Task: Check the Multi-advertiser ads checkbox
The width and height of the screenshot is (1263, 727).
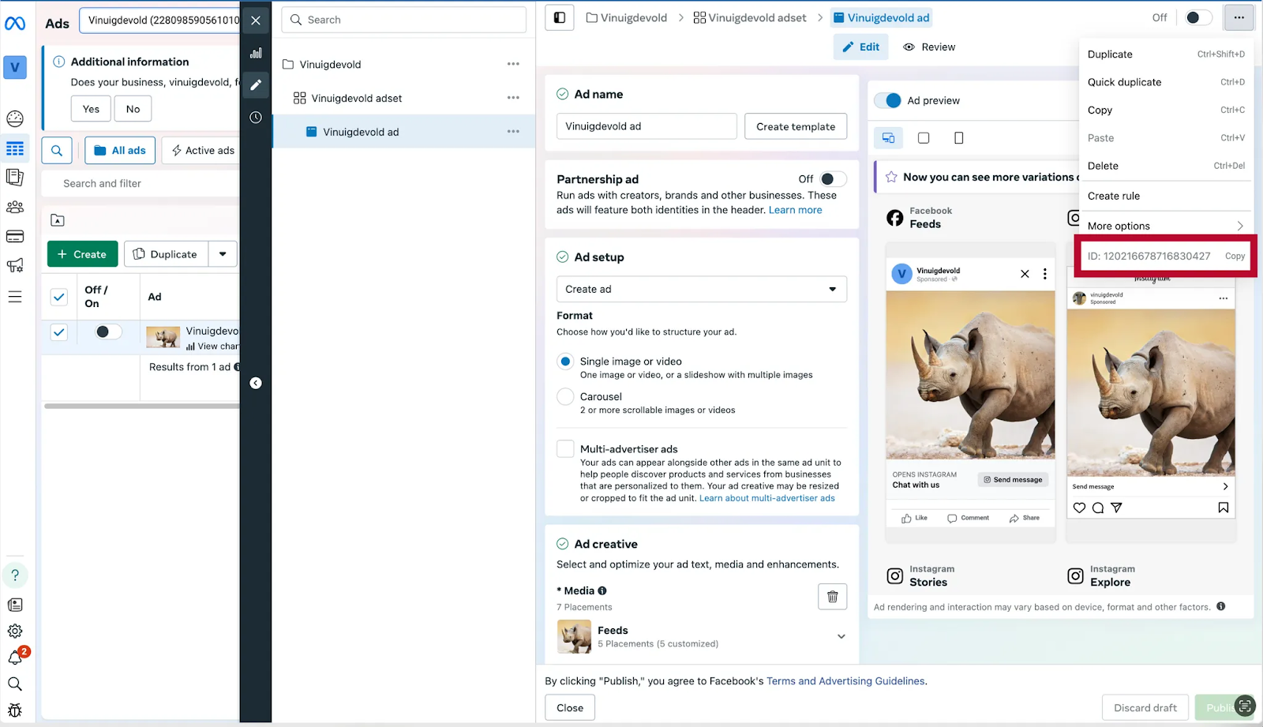Action: [565, 449]
